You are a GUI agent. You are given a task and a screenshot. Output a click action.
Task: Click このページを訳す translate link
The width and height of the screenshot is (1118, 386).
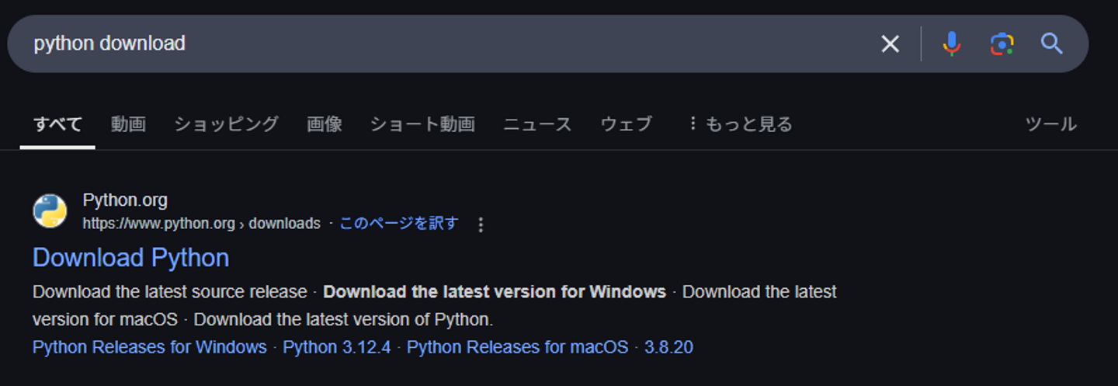click(399, 224)
